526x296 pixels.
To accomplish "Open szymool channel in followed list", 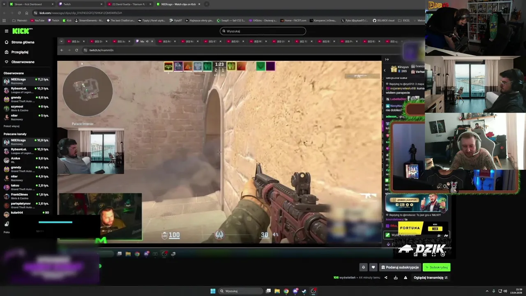I will coord(25,108).
